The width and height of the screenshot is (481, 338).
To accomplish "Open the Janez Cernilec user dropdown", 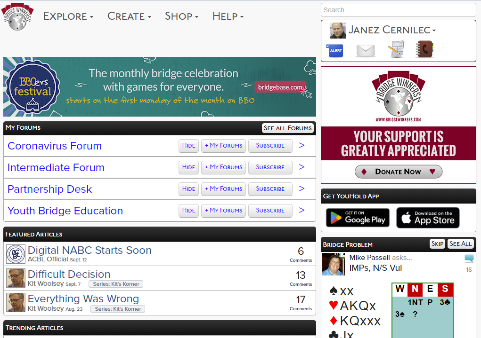I will tap(392, 30).
